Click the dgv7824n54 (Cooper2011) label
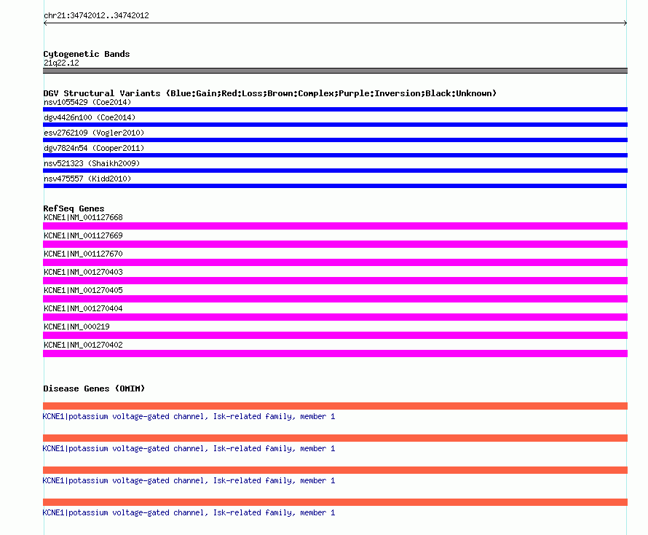Image resolution: width=648 pixels, height=535 pixels. pyautogui.click(x=94, y=148)
